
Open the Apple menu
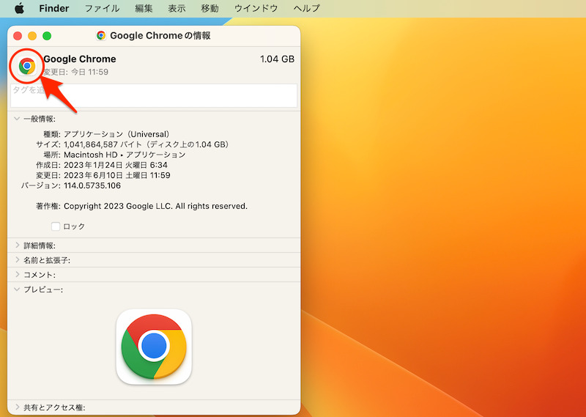click(x=20, y=9)
